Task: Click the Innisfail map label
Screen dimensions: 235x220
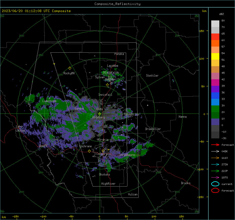Action: [105, 95]
